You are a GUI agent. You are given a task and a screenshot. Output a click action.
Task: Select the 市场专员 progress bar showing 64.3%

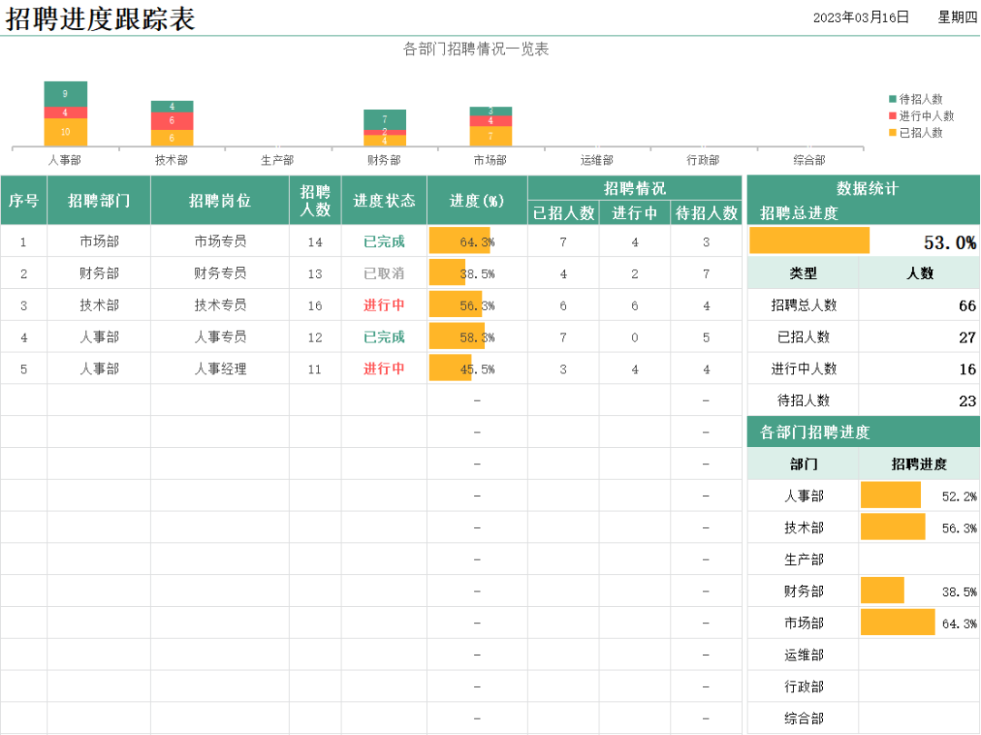pyautogui.click(x=460, y=241)
